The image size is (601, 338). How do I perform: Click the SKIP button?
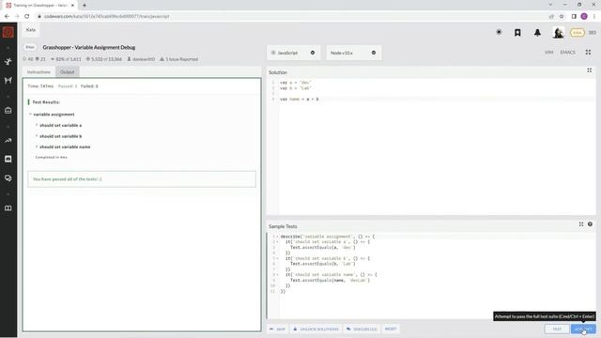pyautogui.click(x=278, y=329)
